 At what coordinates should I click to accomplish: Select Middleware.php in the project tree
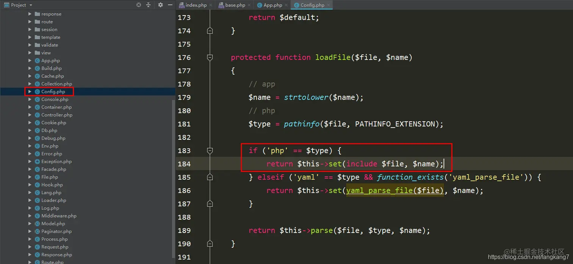59,216
